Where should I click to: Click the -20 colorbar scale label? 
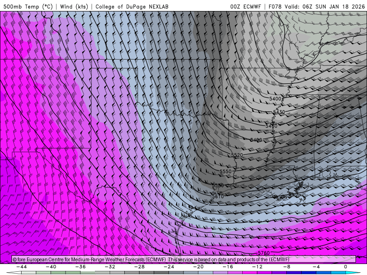tap(199, 267)
